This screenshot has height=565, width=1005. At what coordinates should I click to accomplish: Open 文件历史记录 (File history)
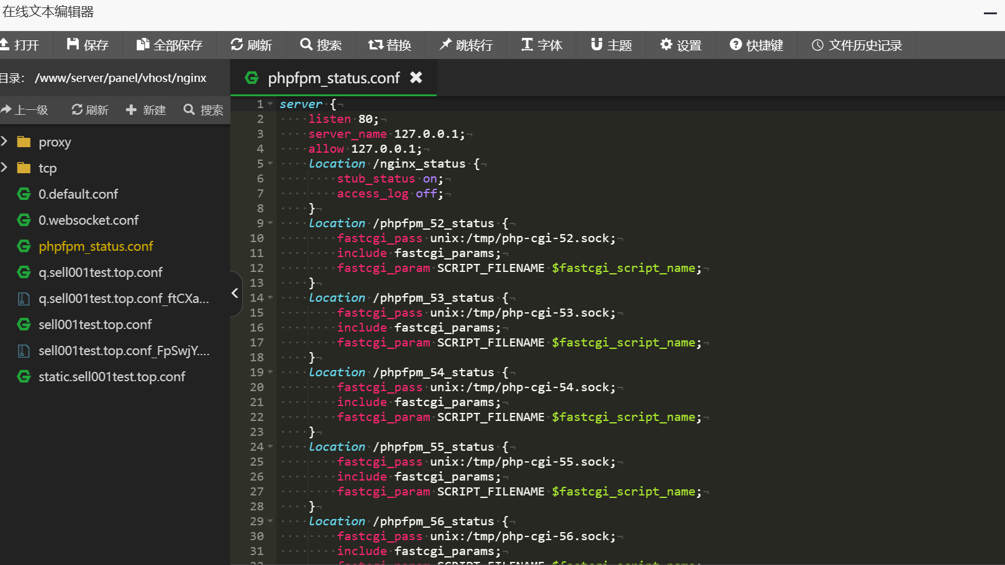coord(857,45)
